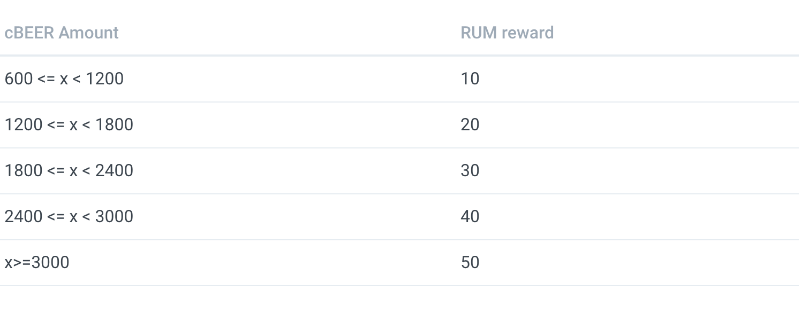Click the x variable in the 10-reward row

(64, 80)
